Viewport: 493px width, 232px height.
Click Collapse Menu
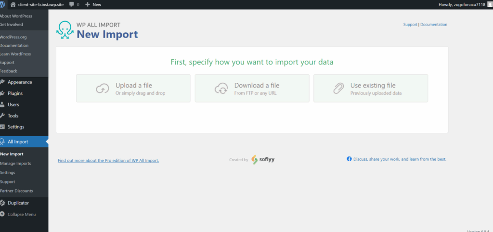(x=22, y=214)
